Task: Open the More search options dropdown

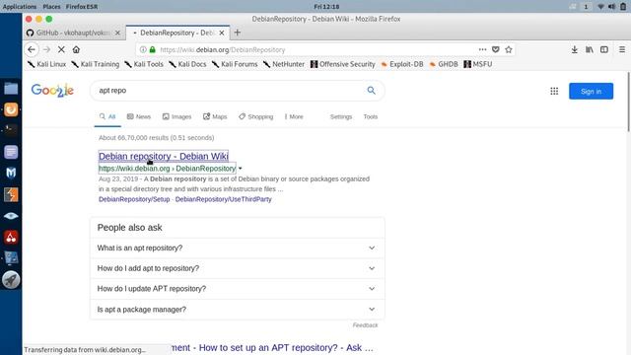Action: (294, 116)
